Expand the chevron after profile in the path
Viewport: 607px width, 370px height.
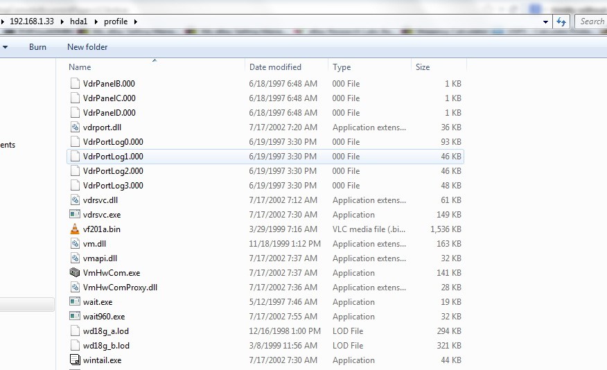tap(136, 21)
